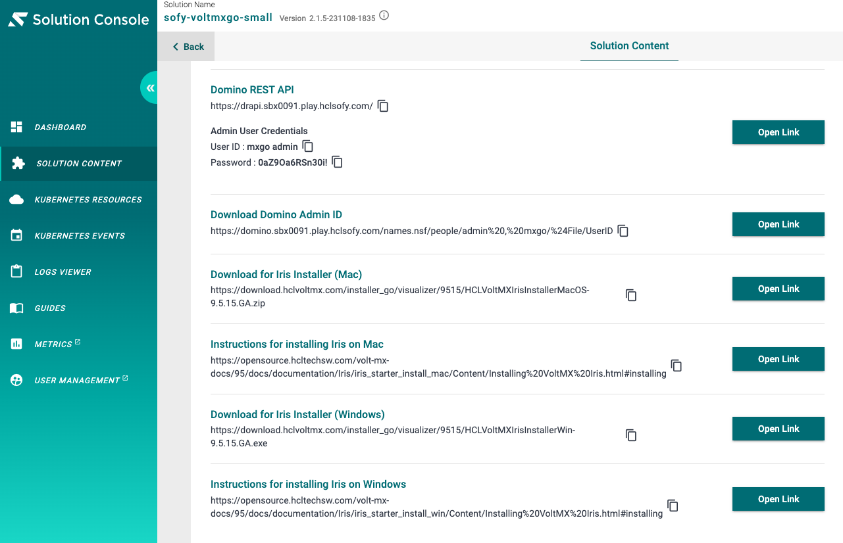This screenshot has height=543, width=843.
Task: Copy Iris on Mac instructions link
Action: click(676, 366)
